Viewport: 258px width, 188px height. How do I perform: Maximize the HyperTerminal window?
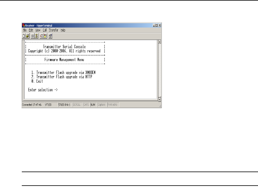[x=156, y=25]
